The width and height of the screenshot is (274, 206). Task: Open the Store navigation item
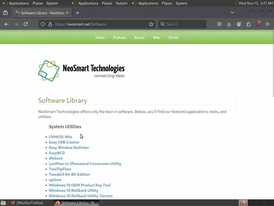[173, 38]
